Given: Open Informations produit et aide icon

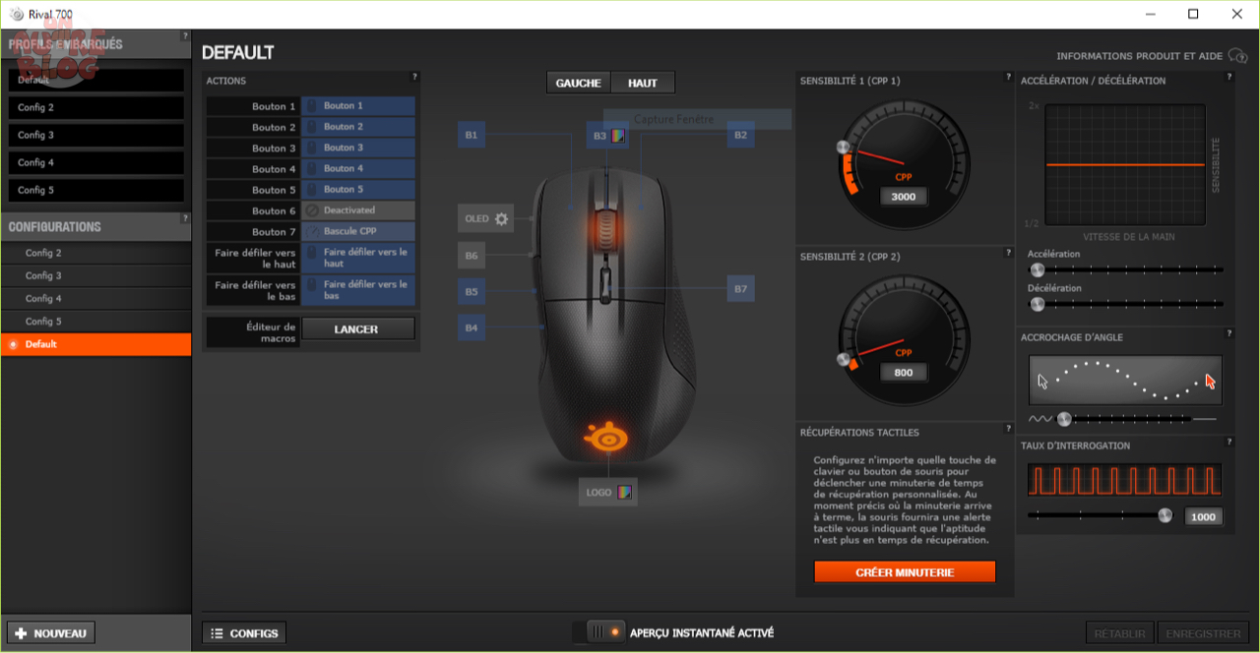Looking at the screenshot, I should (x=1238, y=56).
